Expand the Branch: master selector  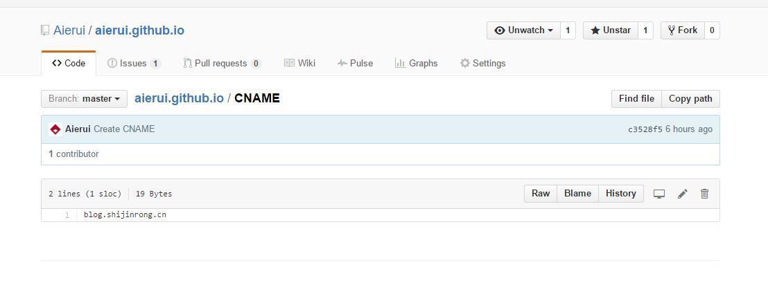click(x=85, y=99)
